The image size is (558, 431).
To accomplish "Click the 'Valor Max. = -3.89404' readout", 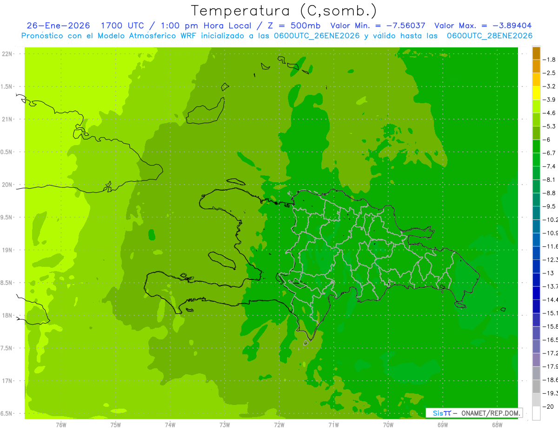I will point(483,26).
